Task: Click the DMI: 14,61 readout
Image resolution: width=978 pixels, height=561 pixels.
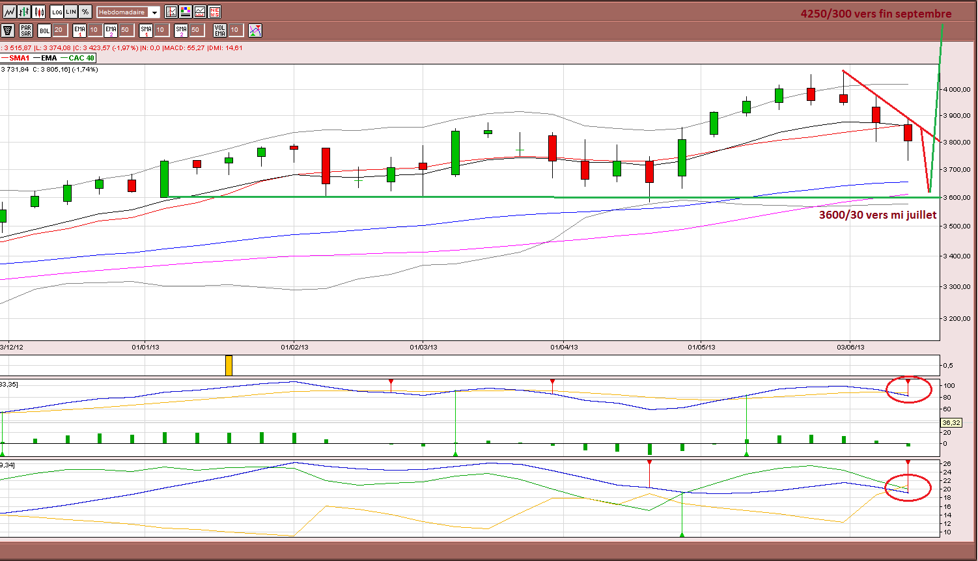Action: [226, 48]
